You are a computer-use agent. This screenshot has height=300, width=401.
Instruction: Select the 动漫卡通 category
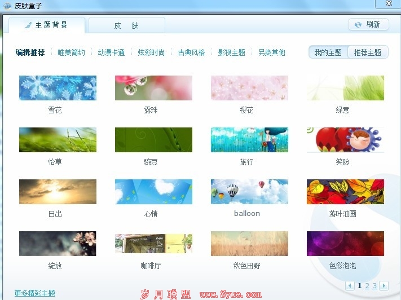pyautogui.click(x=111, y=52)
